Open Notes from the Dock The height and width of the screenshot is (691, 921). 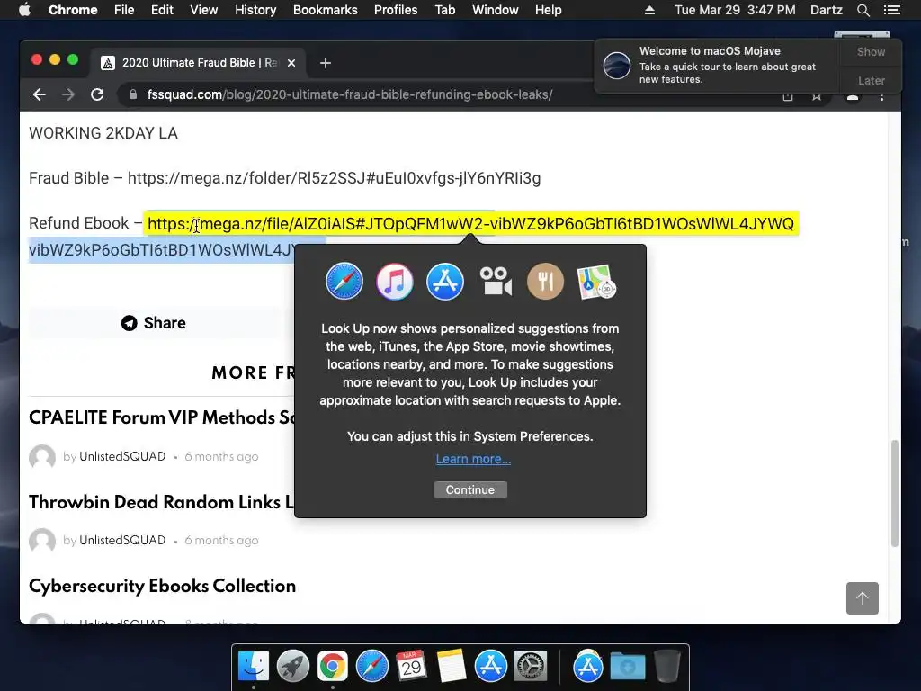tap(452, 667)
